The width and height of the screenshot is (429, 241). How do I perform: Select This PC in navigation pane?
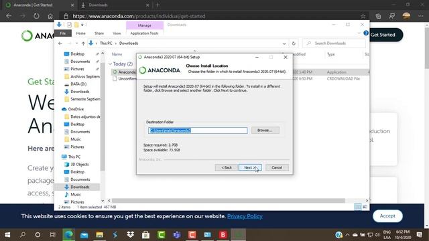pos(74,157)
